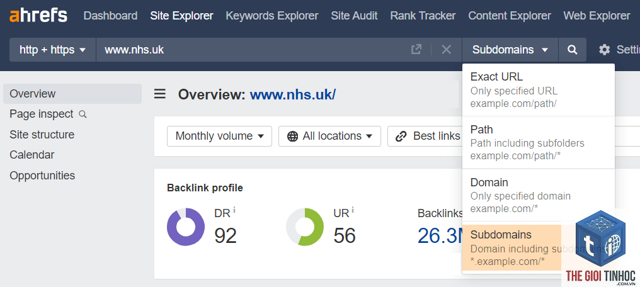This screenshot has height=287, width=640.
Task: Click the 26.3M backlinks value
Action: click(x=441, y=235)
